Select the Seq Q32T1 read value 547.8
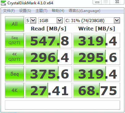 49,41
